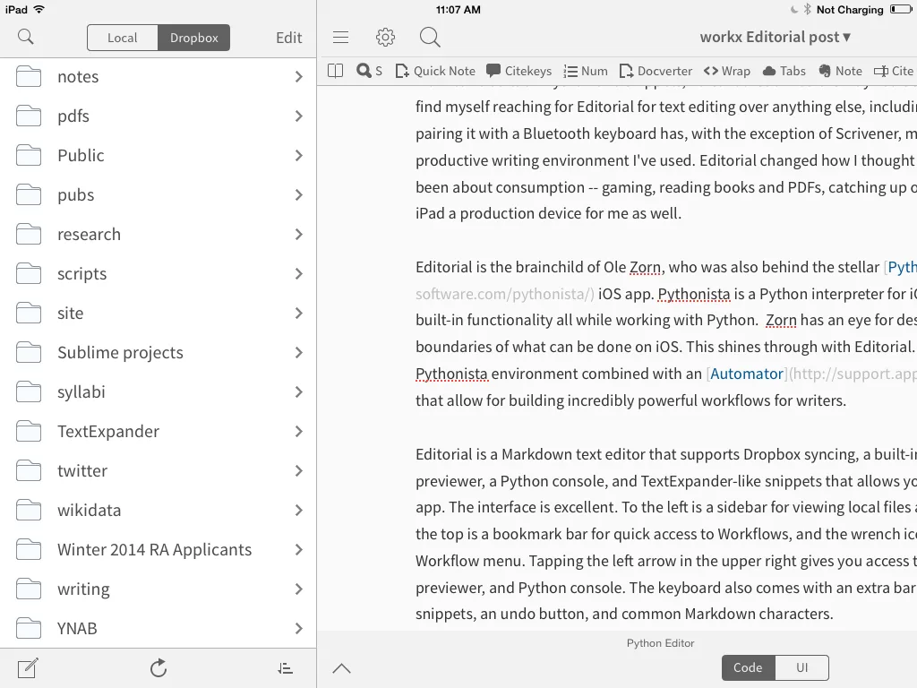Run the Tabs workflow
The image size is (917, 688).
point(784,72)
